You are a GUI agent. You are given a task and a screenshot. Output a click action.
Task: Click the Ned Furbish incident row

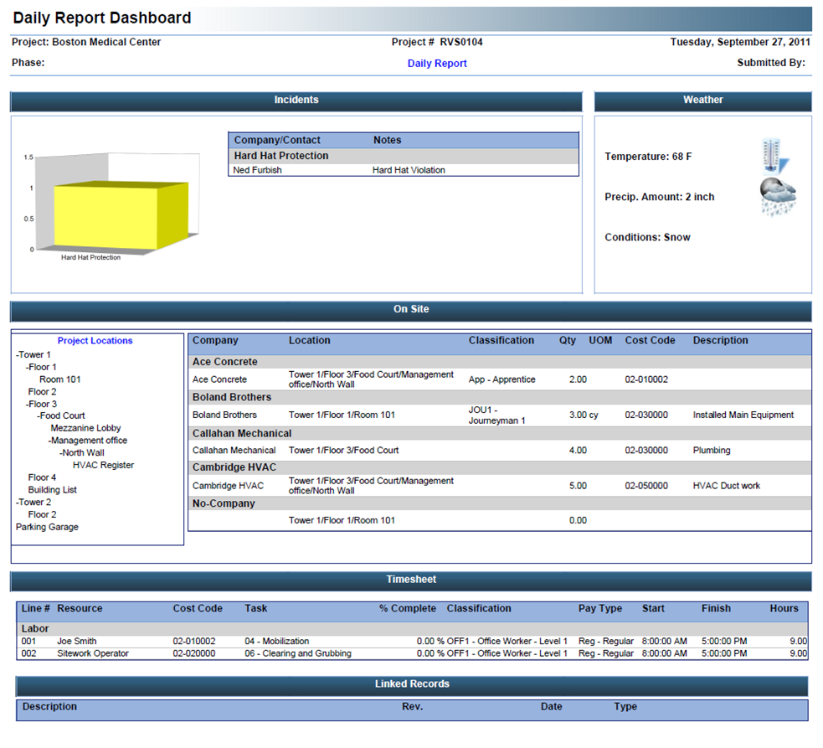pyautogui.click(x=403, y=170)
